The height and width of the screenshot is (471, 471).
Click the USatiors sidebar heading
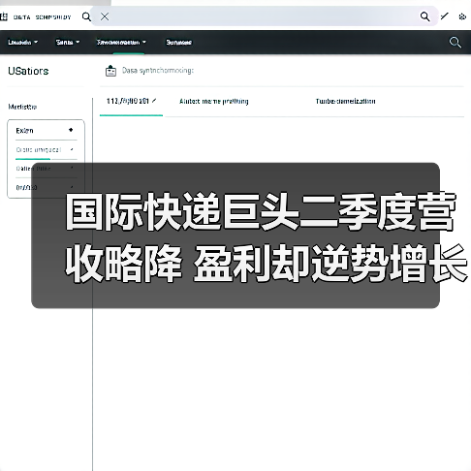pyautogui.click(x=28, y=71)
